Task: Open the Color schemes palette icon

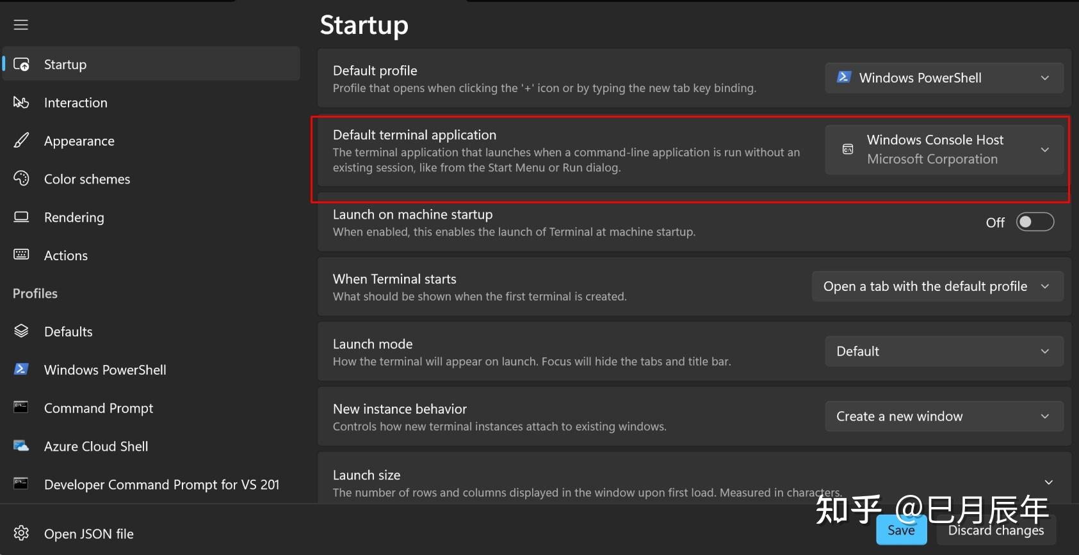Action: pos(21,178)
